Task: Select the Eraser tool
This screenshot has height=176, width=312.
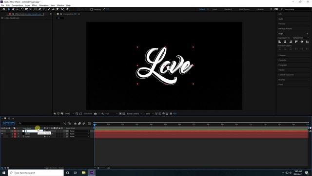Action: point(58,9)
